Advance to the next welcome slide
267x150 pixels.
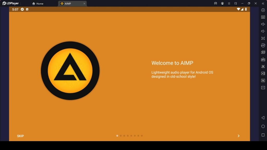(238, 136)
